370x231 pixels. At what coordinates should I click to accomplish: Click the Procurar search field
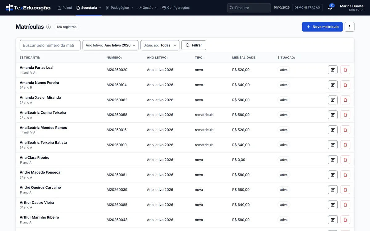point(249,8)
